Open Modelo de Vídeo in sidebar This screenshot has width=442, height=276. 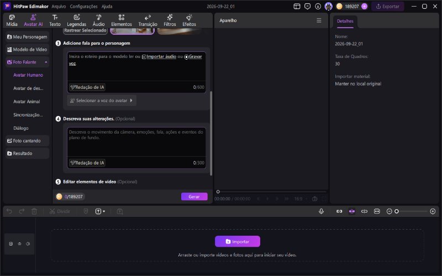pyautogui.click(x=27, y=50)
